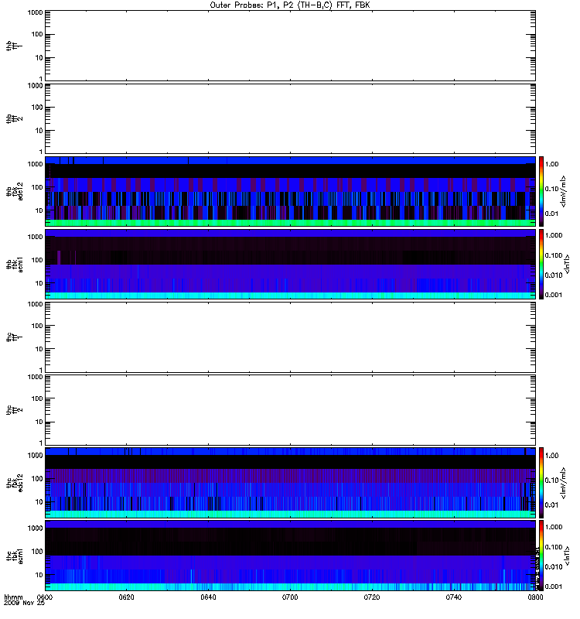The width and height of the screenshot is (580, 619).
Task: Click the '0.001' value on thb scm1 color bar
Action: [x=554, y=295]
